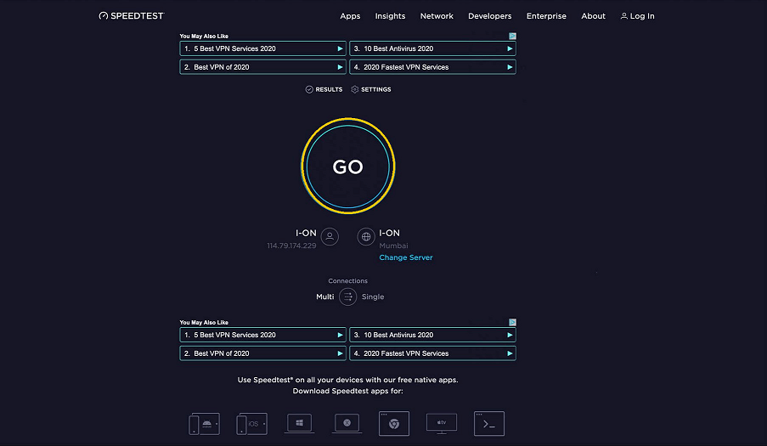The image size is (767, 446).
Task: Click the I-ON user profile icon
Action: point(330,237)
